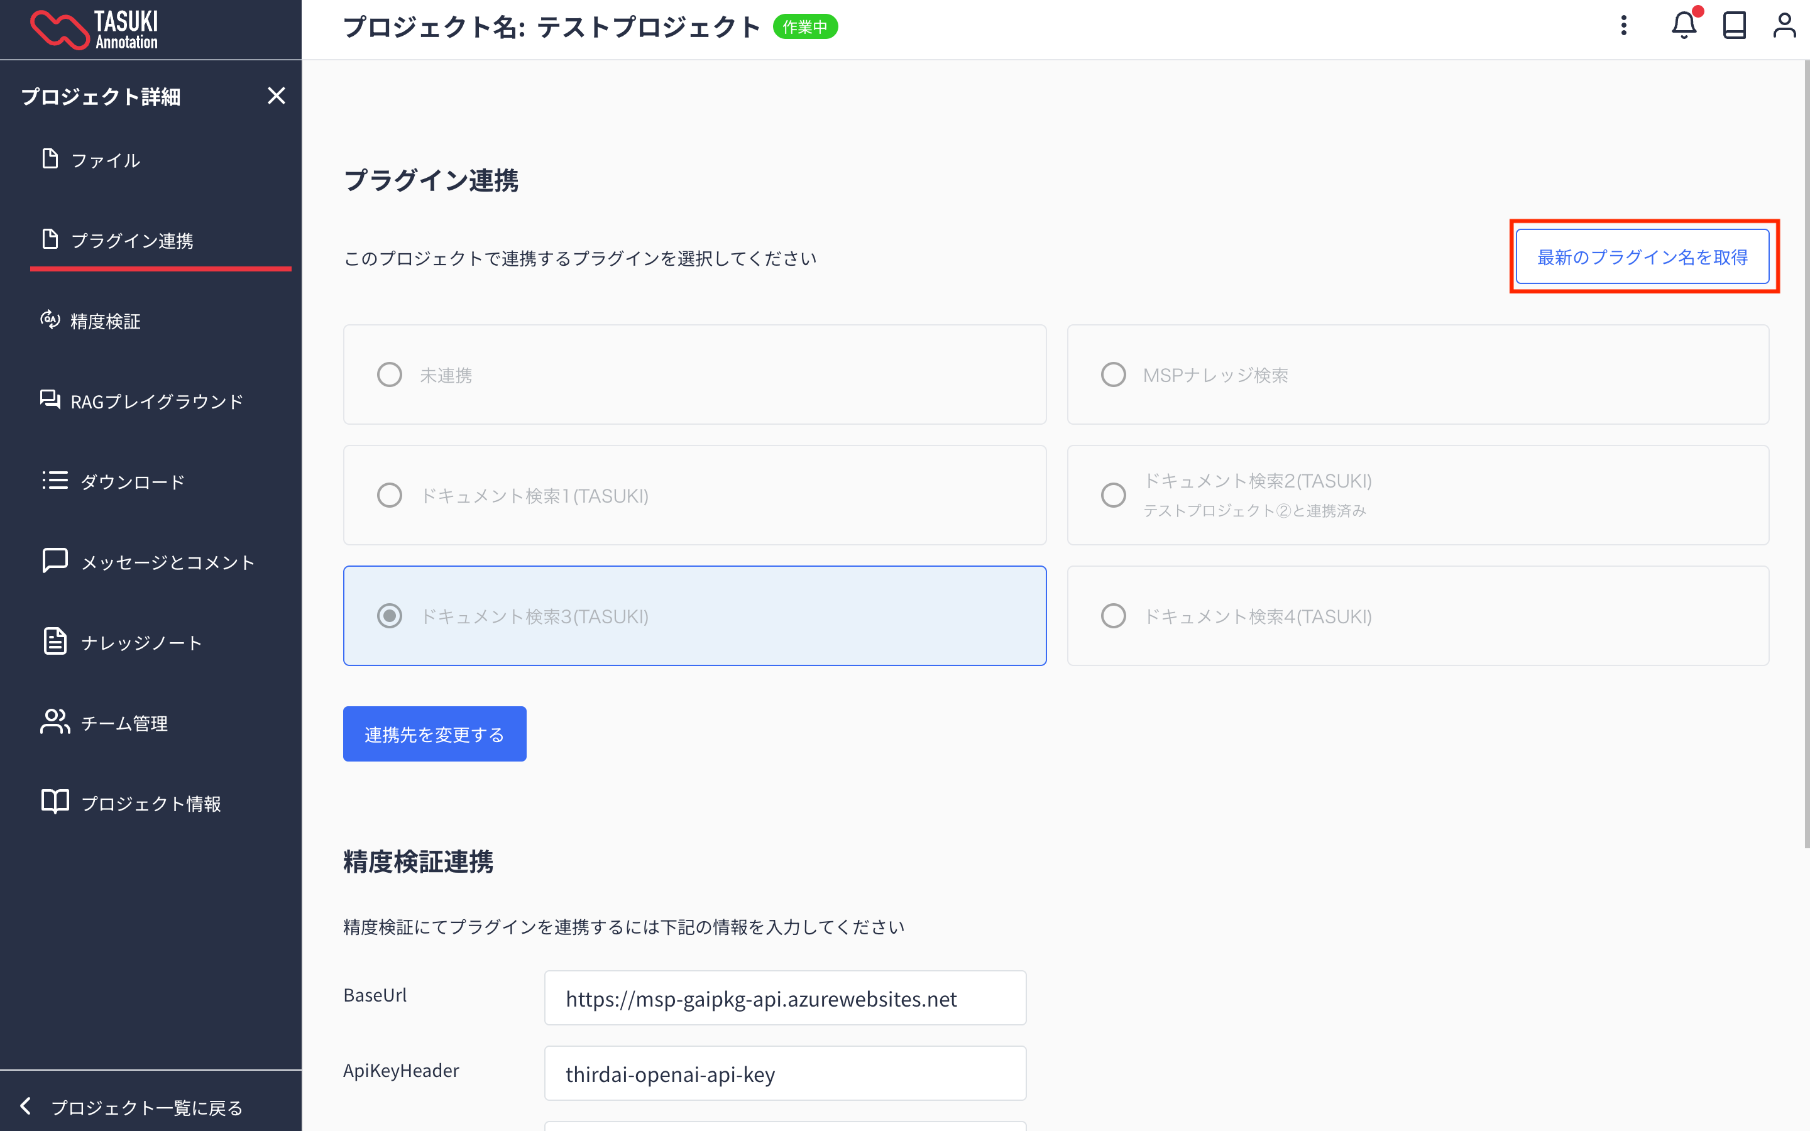1810x1131 pixels.
Task: Click the notification bell icon
Action: pos(1683,26)
